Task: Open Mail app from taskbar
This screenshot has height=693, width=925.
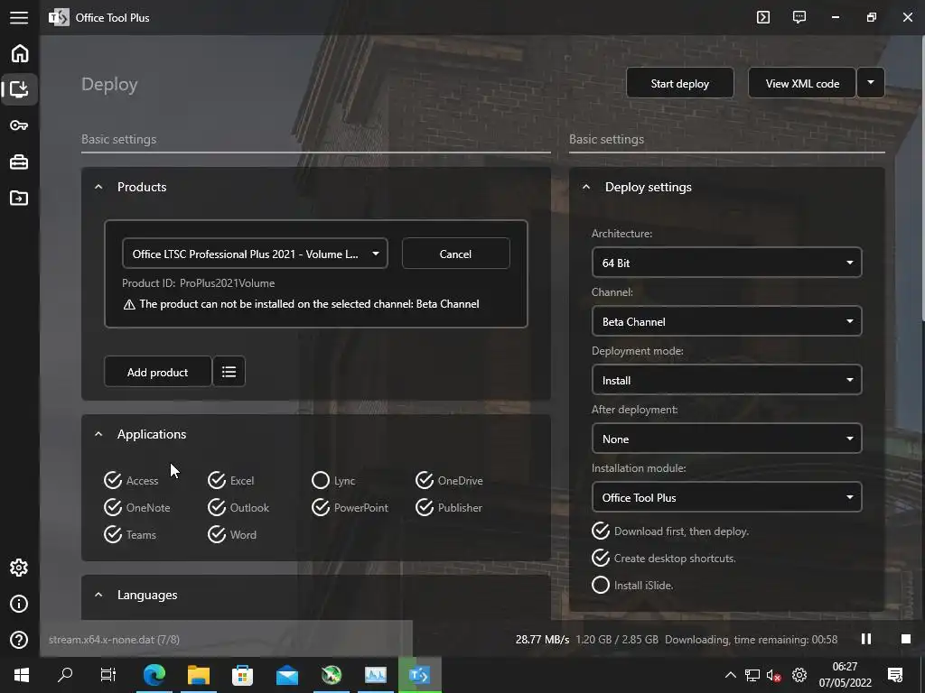Action: (287, 675)
